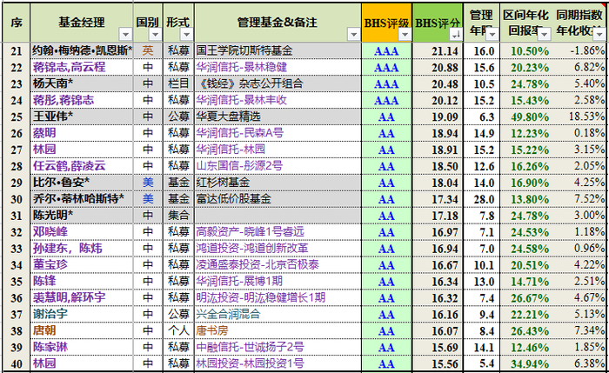Open the 管理年限 filter dropdown
This screenshot has height=373, width=609.
(x=492, y=35)
